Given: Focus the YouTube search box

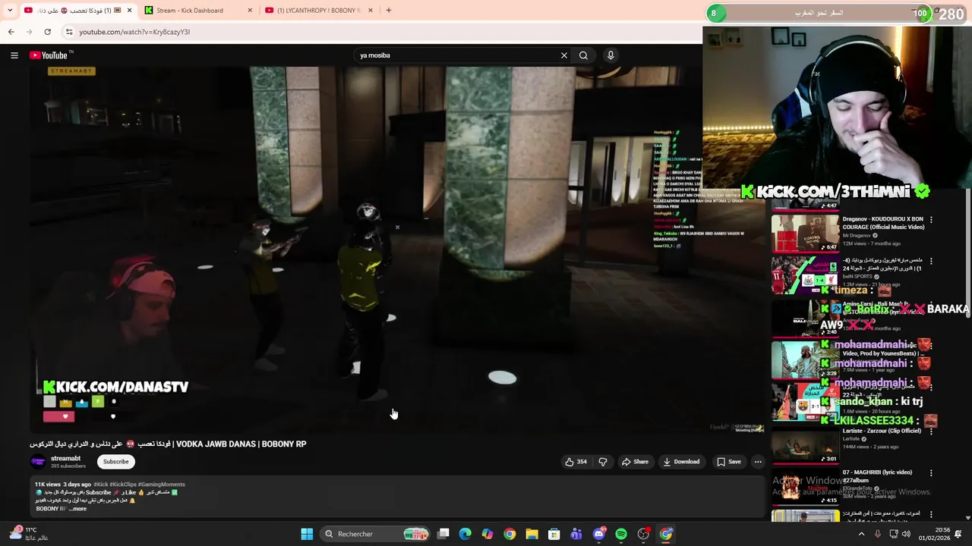Looking at the screenshot, I should pos(458,55).
